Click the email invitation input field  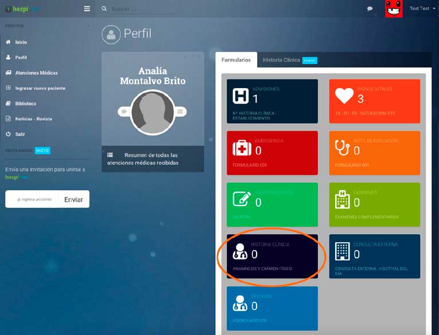click(33, 199)
